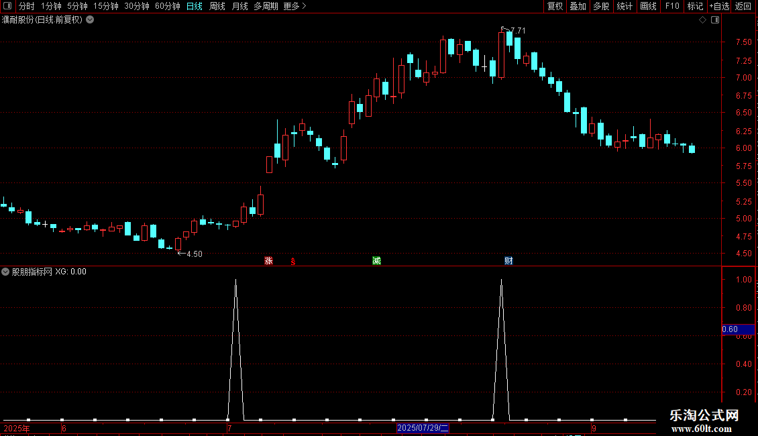Click the diamond icon above the chart
758x436 pixels.
point(703,20)
